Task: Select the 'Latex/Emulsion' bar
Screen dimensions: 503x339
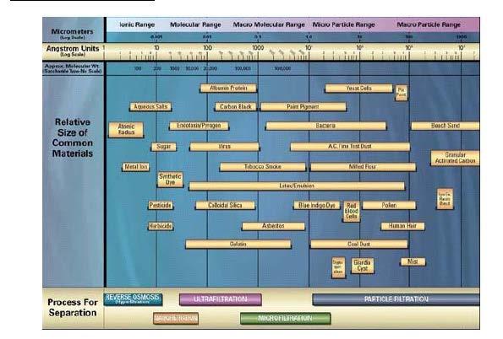Action: pyautogui.click(x=297, y=186)
